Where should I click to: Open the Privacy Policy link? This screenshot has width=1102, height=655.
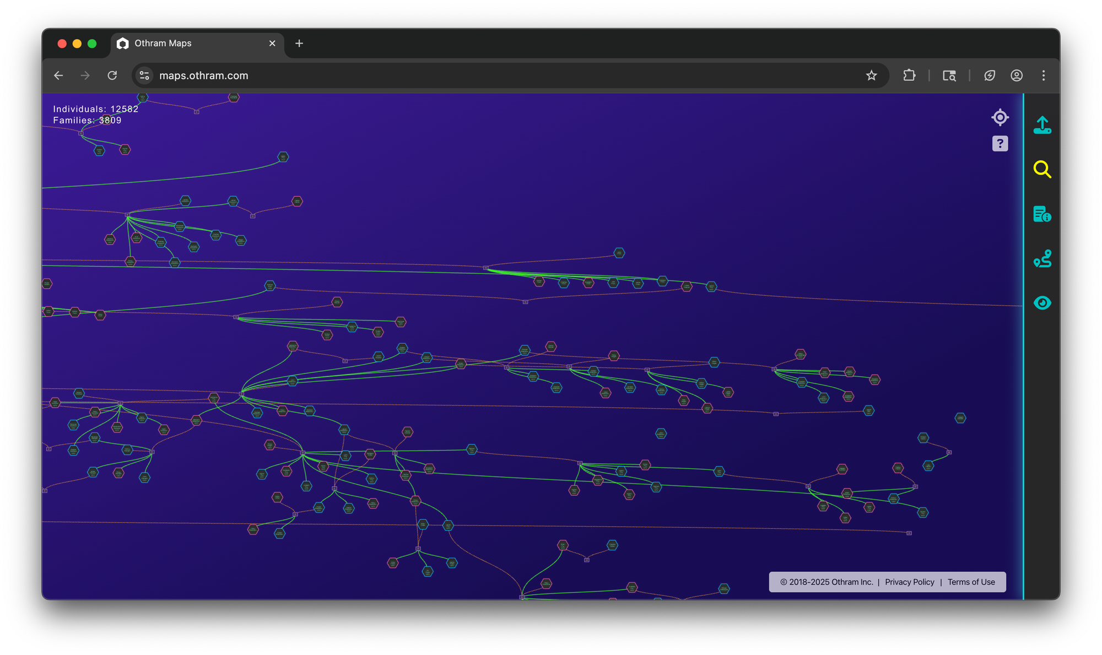coord(909,582)
